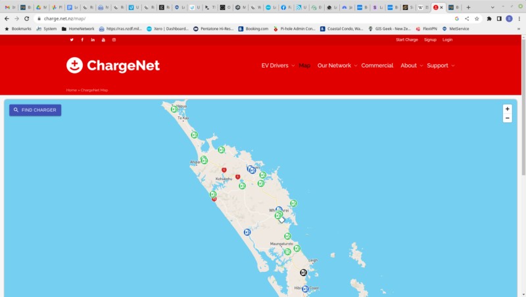This screenshot has height=297, width=526.
Task: Click the ChargeNet smiley plug logo
Action: (74, 65)
